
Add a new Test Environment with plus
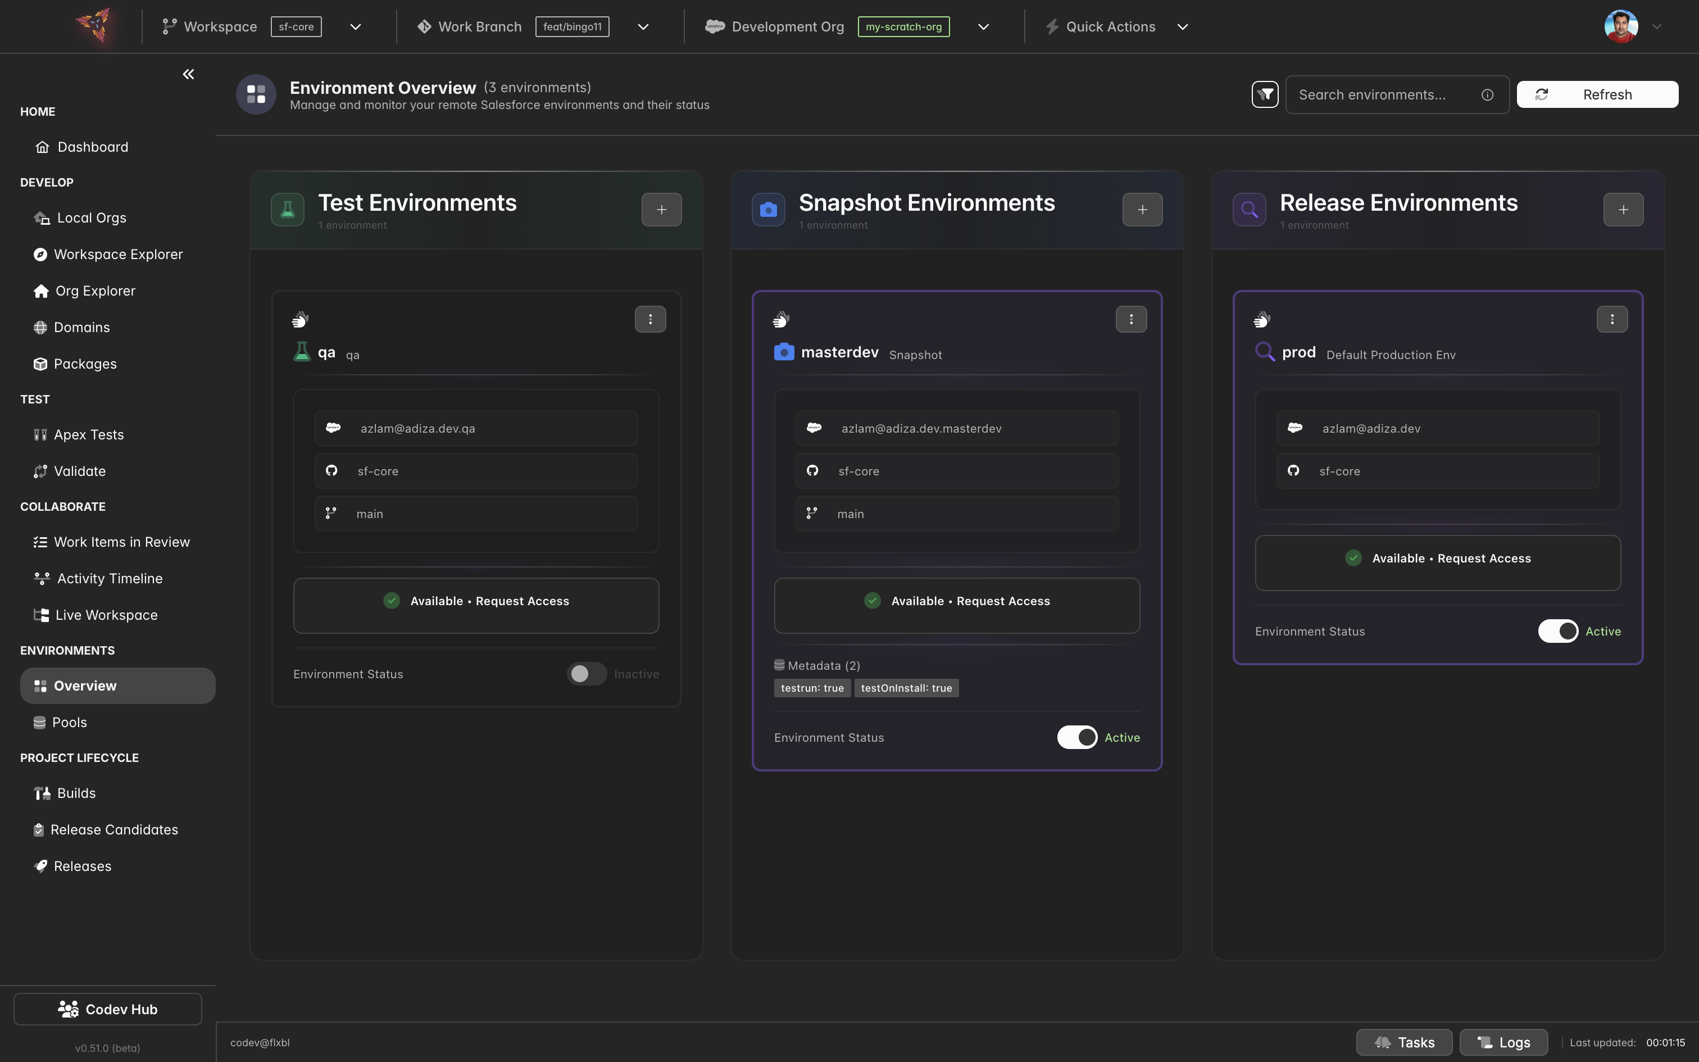click(x=661, y=209)
